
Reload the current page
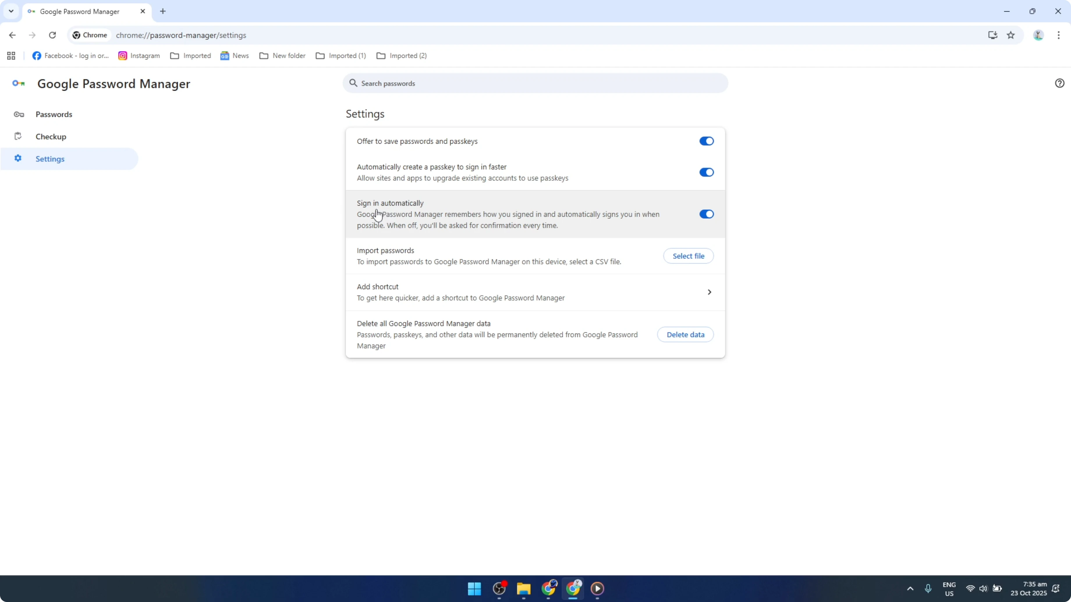pyautogui.click(x=52, y=35)
